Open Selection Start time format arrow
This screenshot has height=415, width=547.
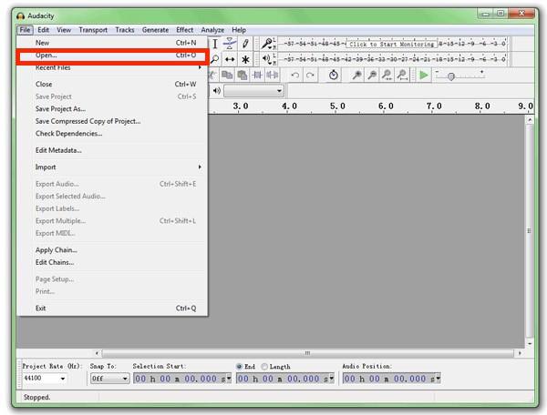(229, 379)
